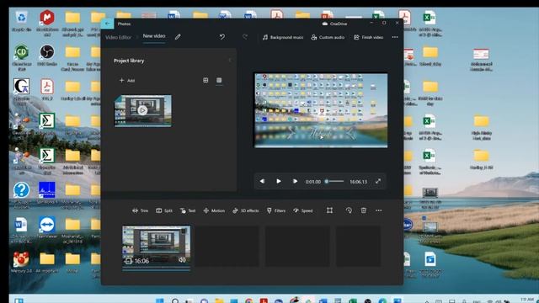Rotate the selected clip
539x303 pixels.
(349, 210)
